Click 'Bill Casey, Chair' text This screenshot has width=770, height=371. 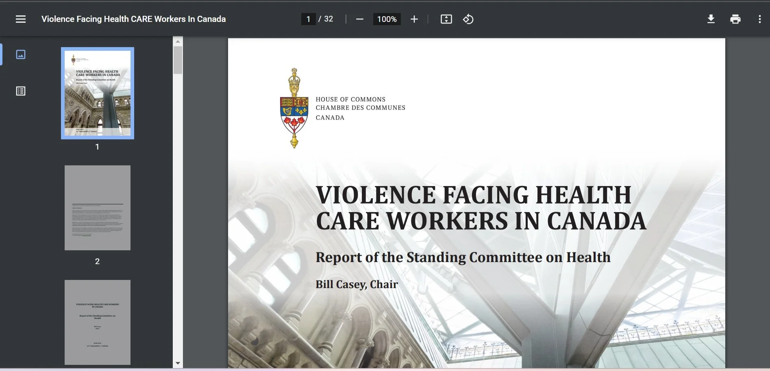357,284
